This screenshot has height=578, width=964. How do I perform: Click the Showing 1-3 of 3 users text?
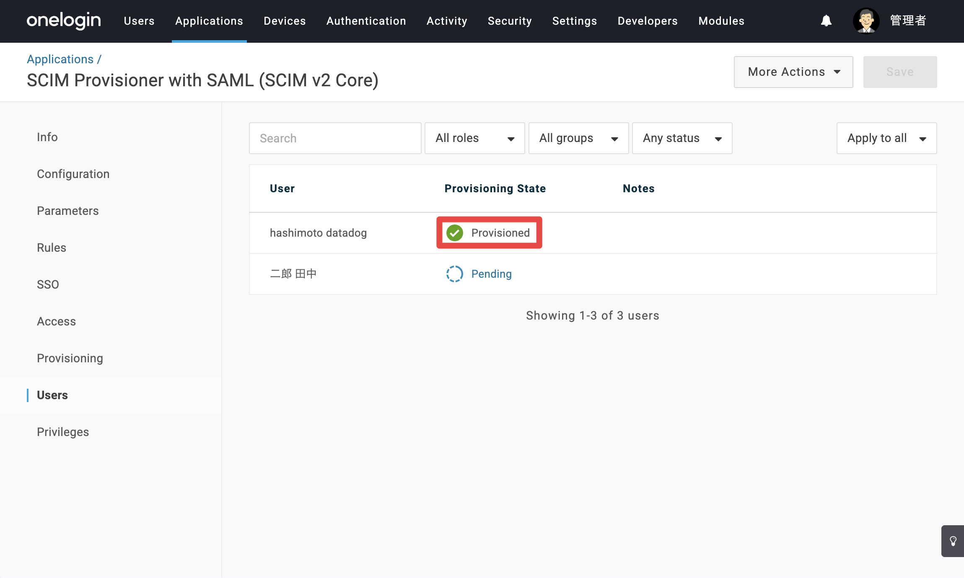coord(593,315)
